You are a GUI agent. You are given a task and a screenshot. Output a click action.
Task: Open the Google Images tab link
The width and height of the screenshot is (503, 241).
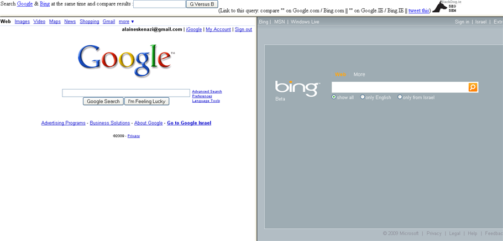point(22,22)
